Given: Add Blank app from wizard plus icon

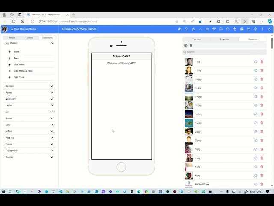Looking at the screenshot, I should (x=9, y=52).
